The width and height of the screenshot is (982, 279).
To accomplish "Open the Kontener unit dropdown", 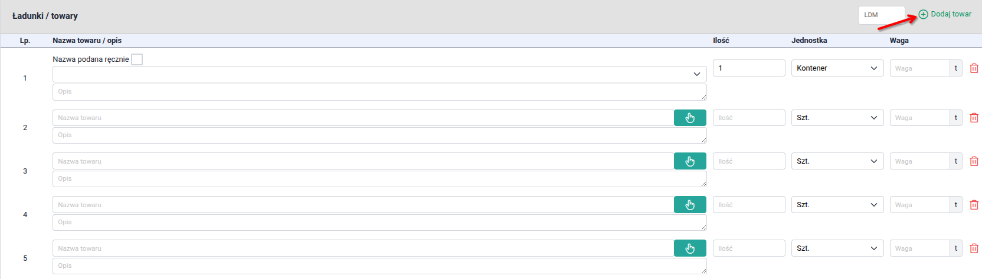I will [x=837, y=68].
